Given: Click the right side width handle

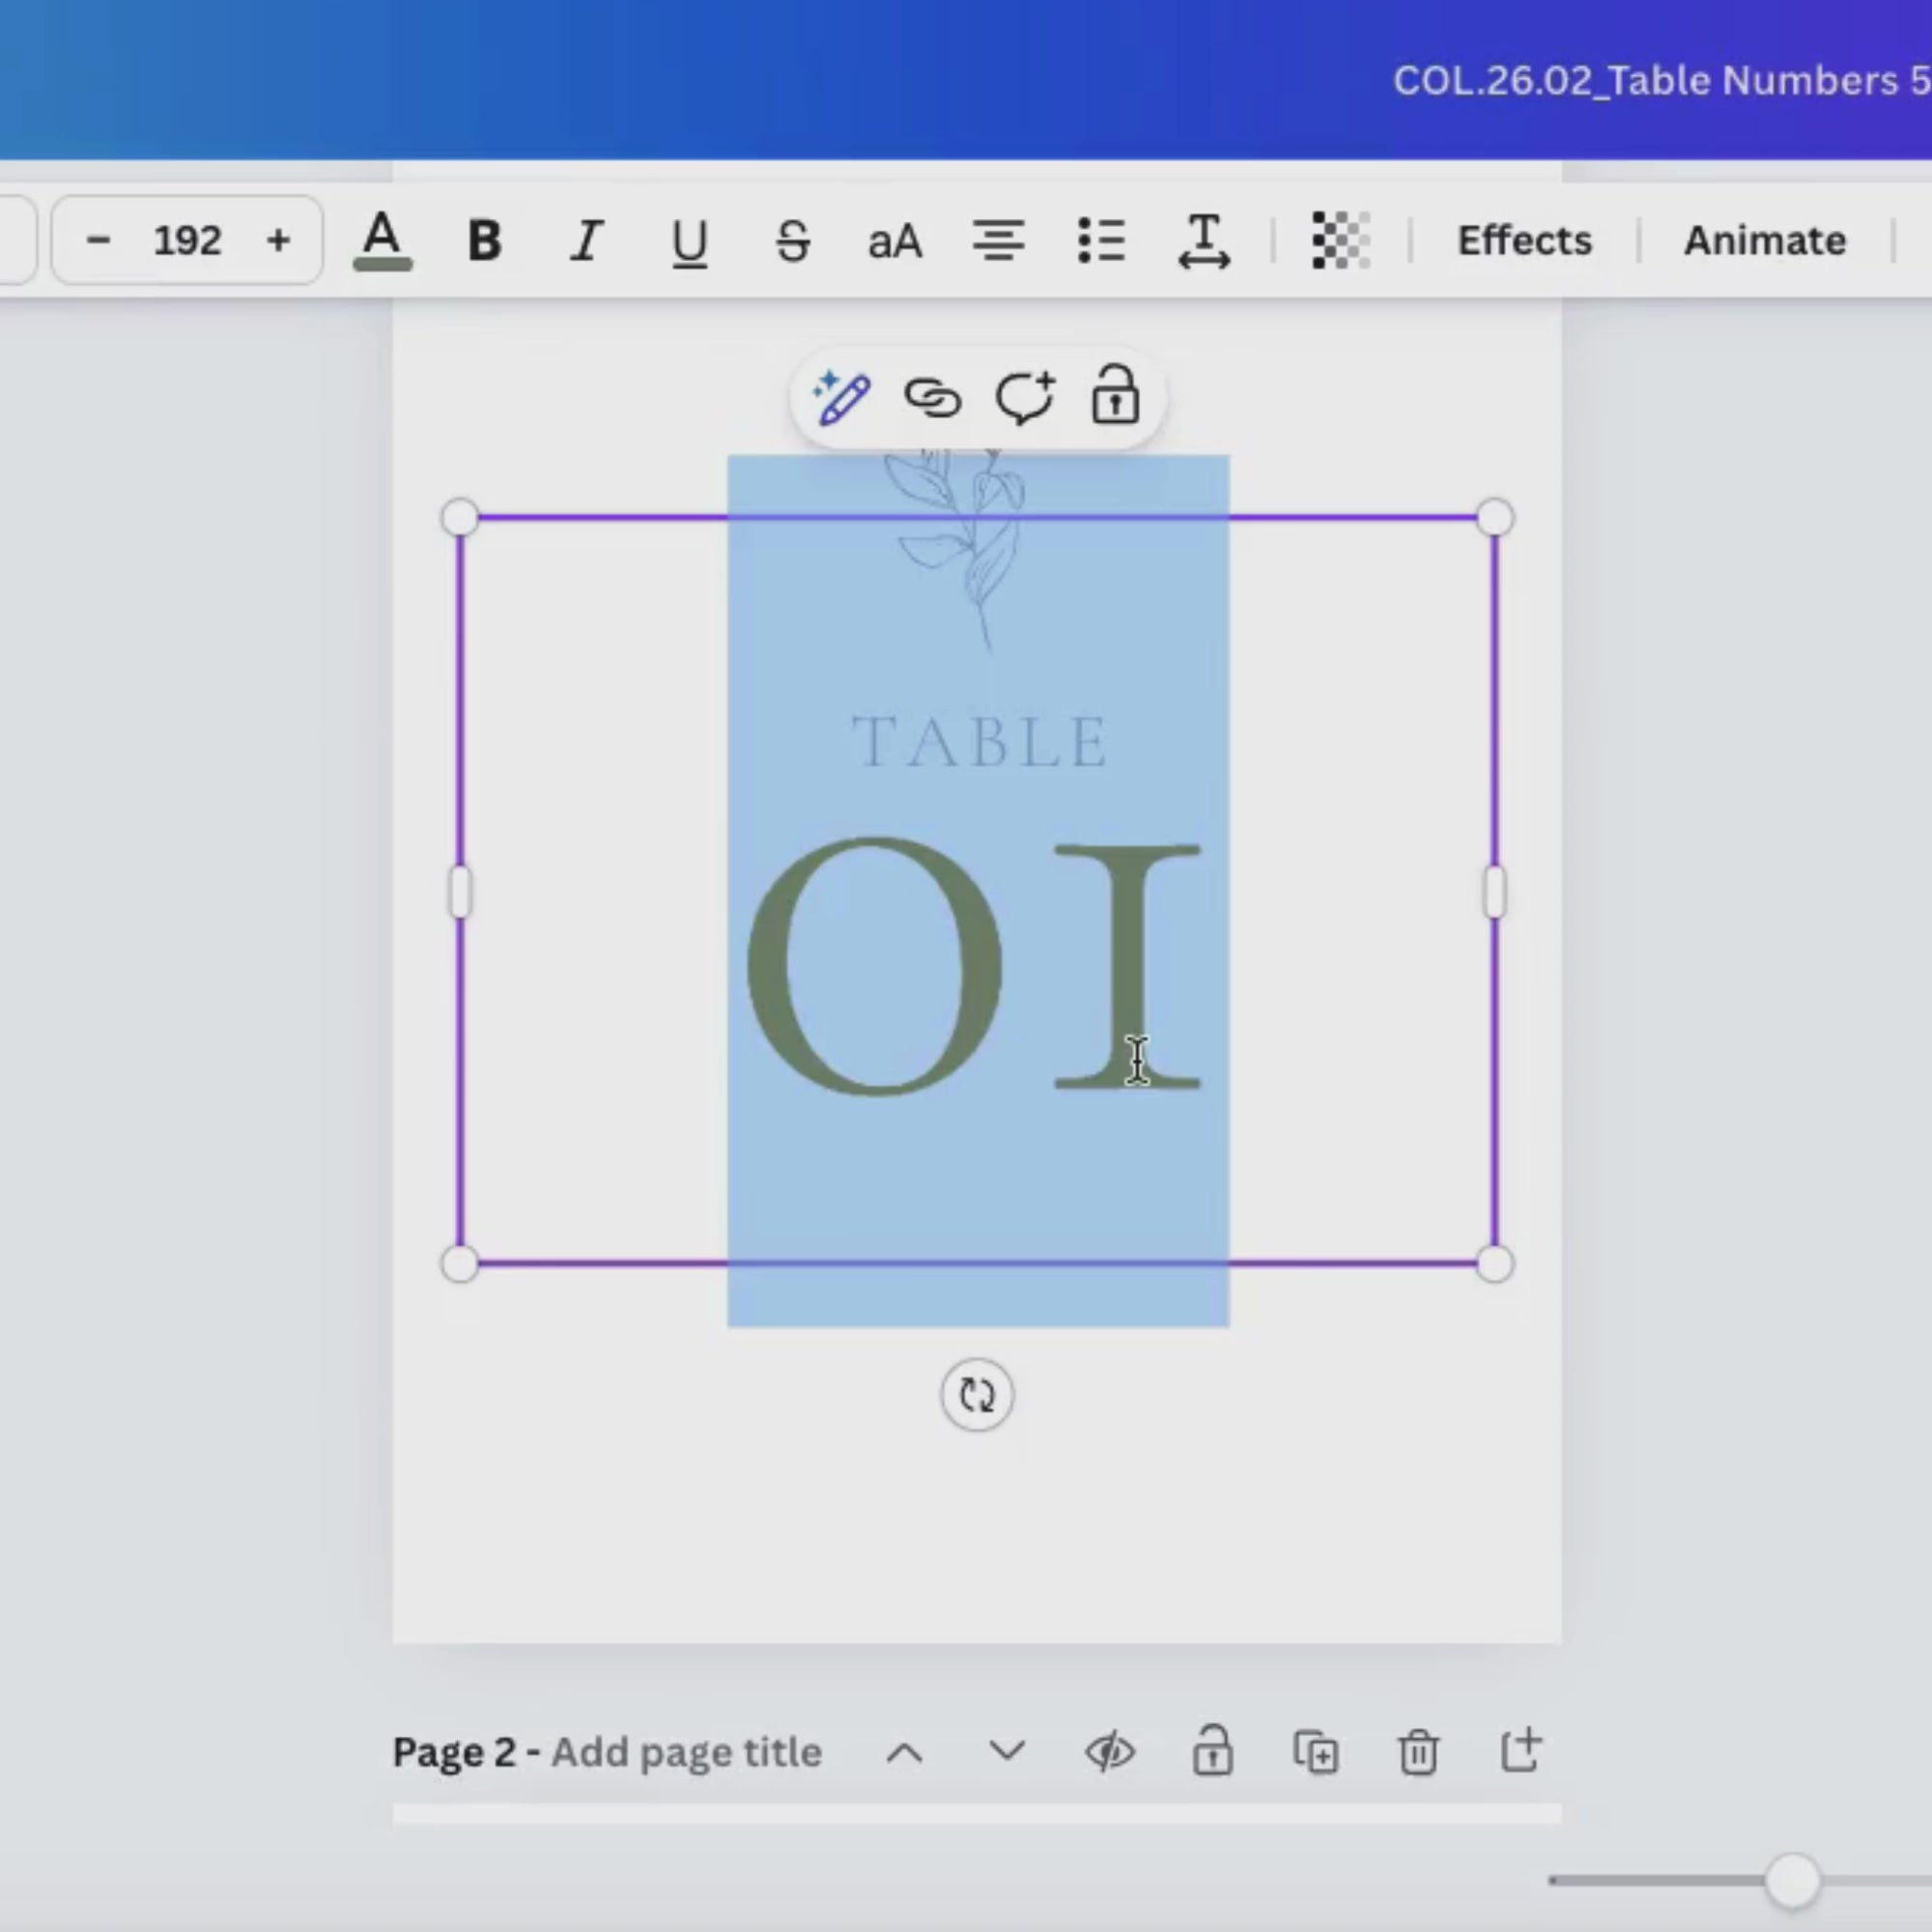Looking at the screenshot, I should click(x=1495, y=892).
